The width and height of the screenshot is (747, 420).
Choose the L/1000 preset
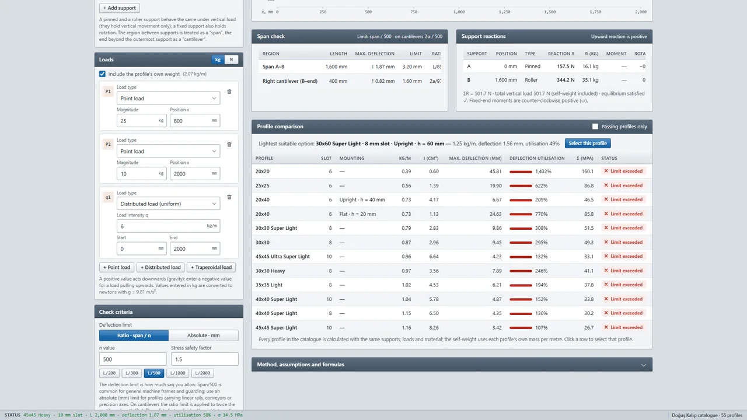point(178,373)
